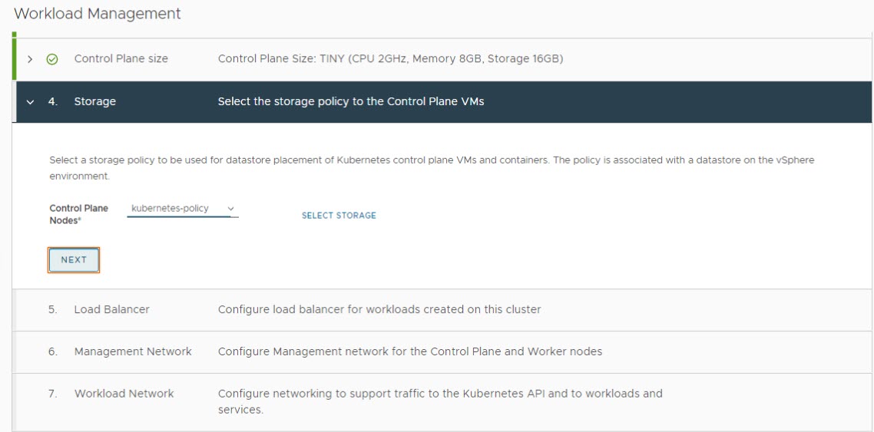The width and height of the screenshot is (874, 432).
Task: Select the Control Plane size step label
Action: [121, 58]
